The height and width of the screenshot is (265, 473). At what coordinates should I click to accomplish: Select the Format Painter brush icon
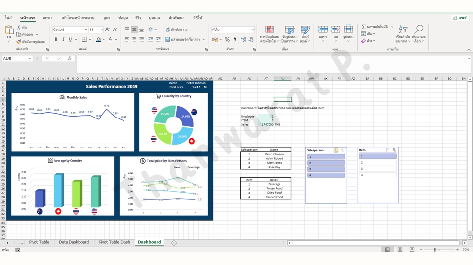click(19, 42)
